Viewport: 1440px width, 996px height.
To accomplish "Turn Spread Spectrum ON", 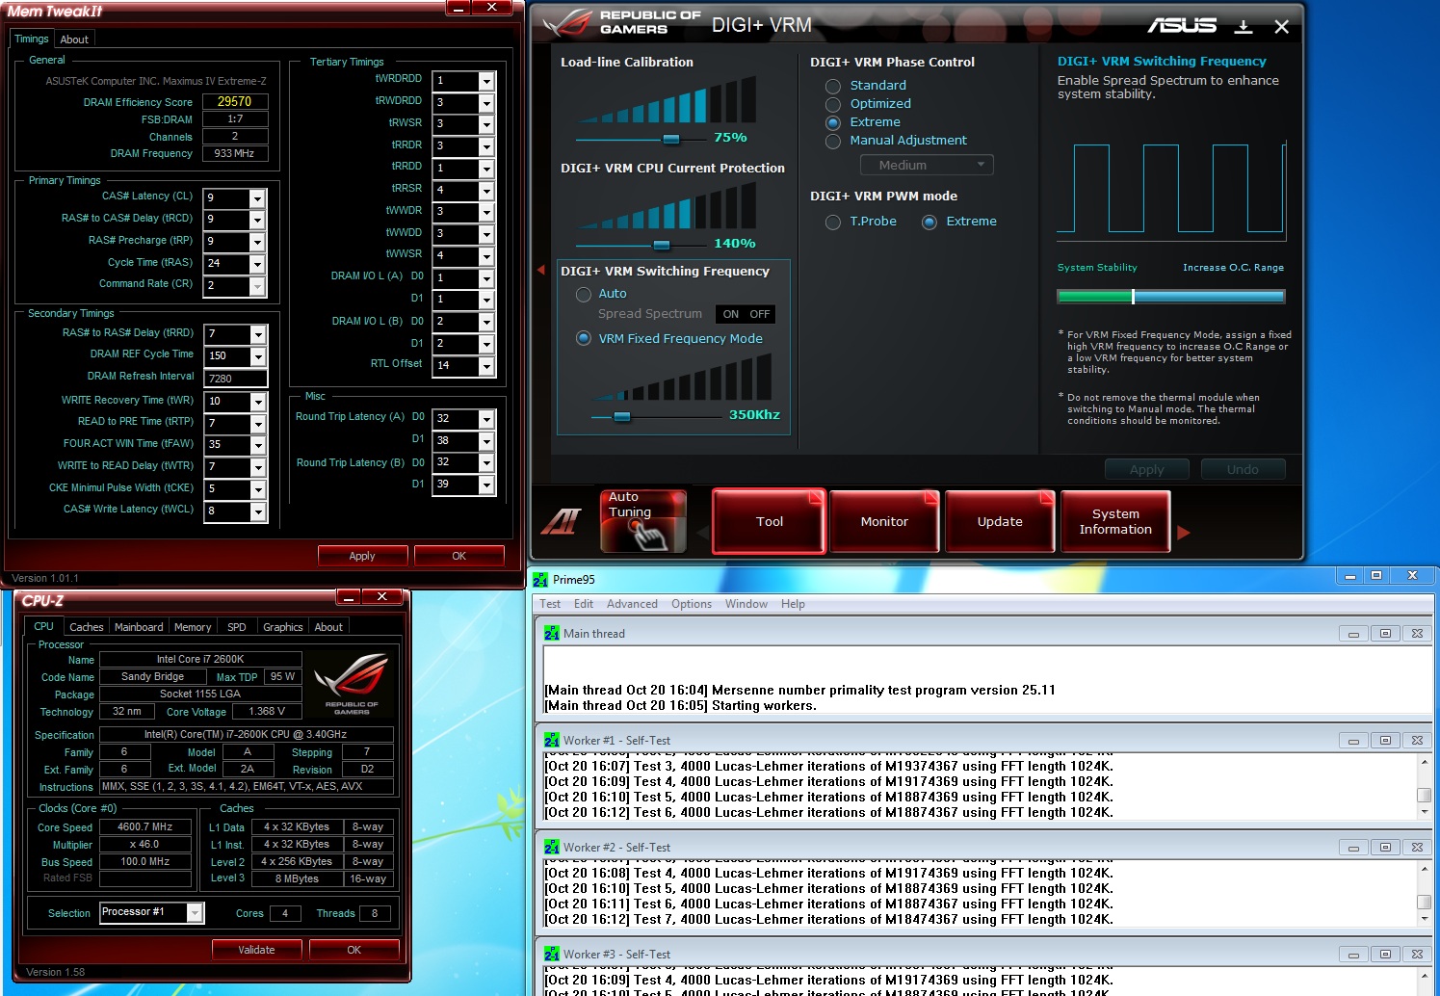I will [x=731, y=314].
